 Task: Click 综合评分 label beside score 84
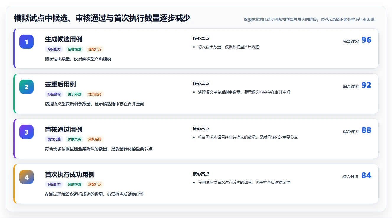tap(351, 177)
